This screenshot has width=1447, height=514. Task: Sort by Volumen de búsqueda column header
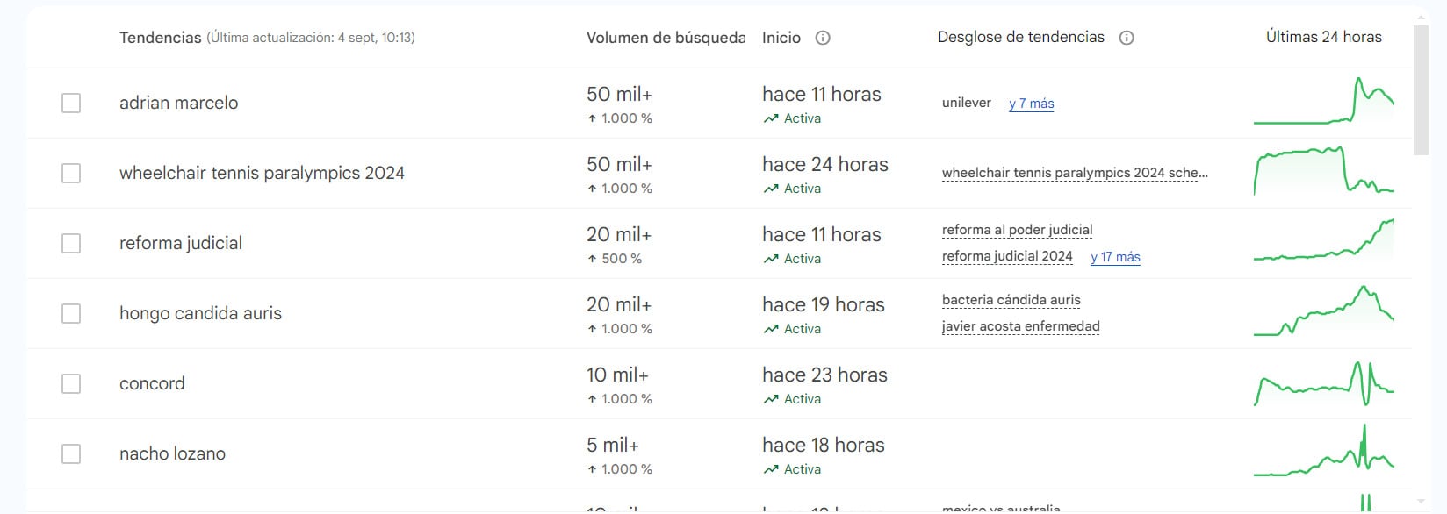point(665,38)
